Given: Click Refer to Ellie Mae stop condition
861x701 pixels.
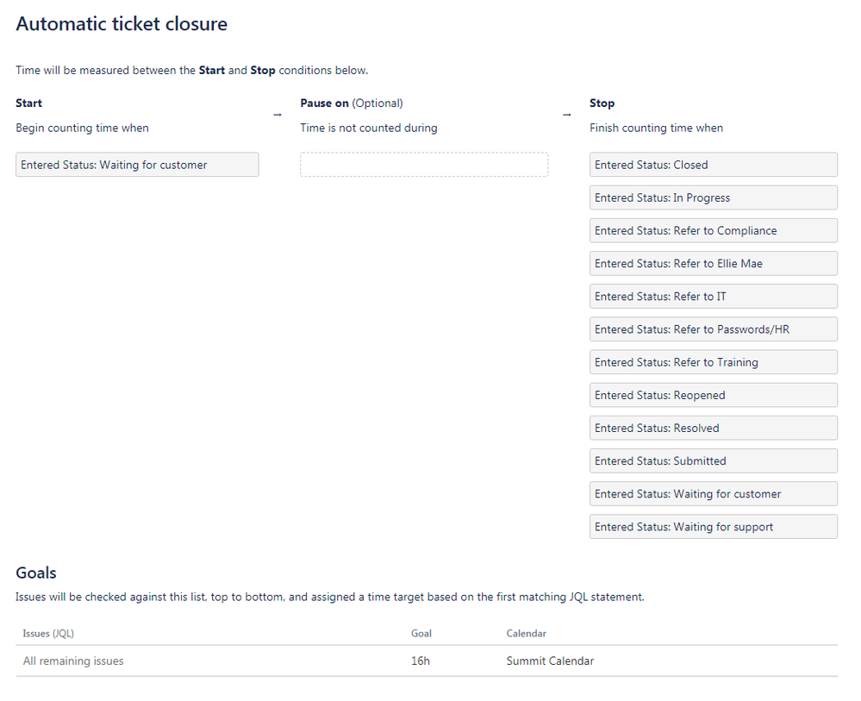Looking at the screenshot, I should pos(713,263).
